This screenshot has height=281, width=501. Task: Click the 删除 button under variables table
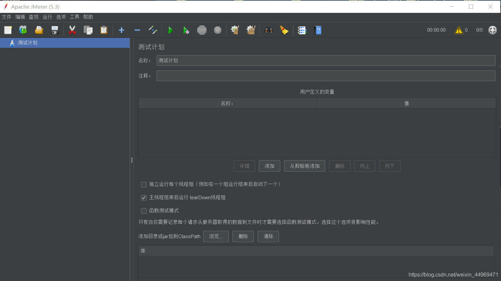tap(340, 166)
